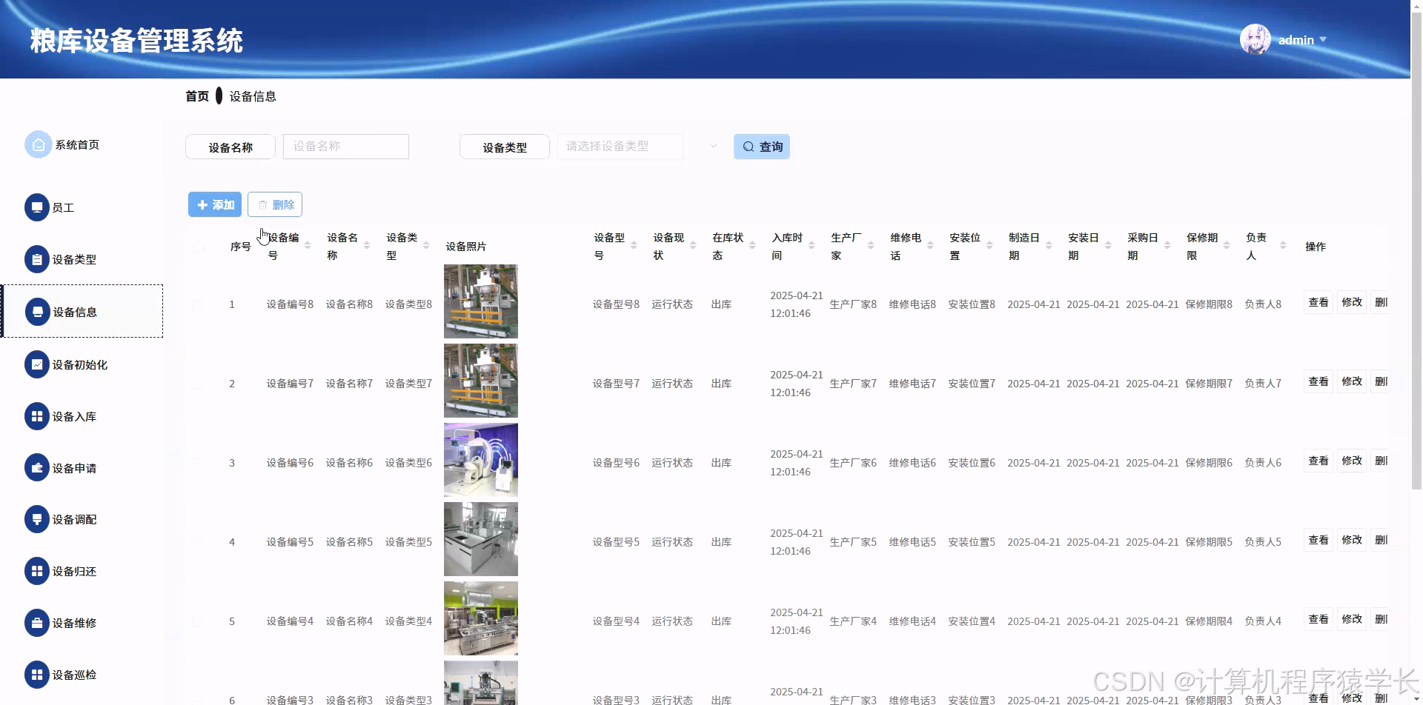Click the 设备巡检 grid icon
1423x705 pixels.
[x=37, y=675]
